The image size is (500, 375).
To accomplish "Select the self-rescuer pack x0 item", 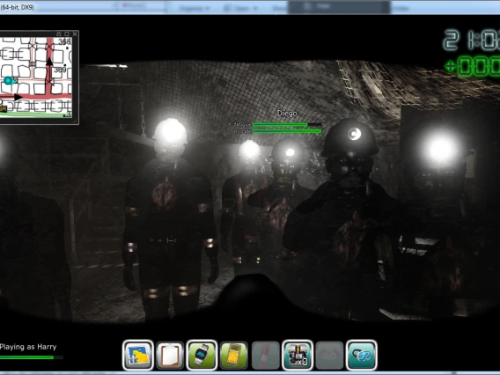I will (x=298, y=356).
